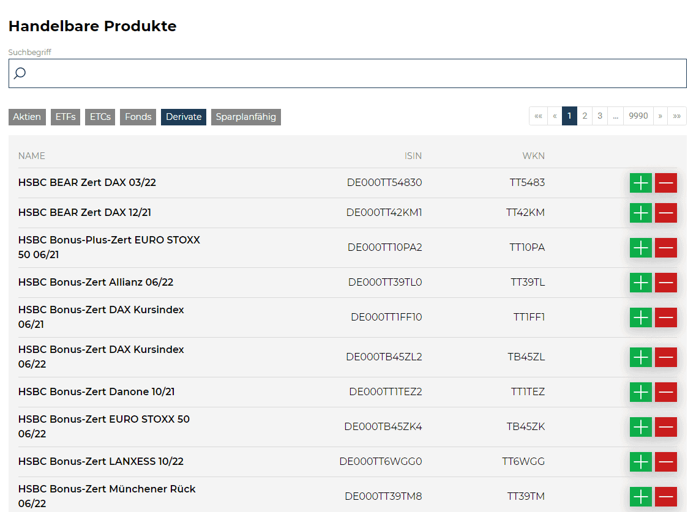Click red minus for HSBC BEAR Zert DAX 12/21

tap(665, 213)
